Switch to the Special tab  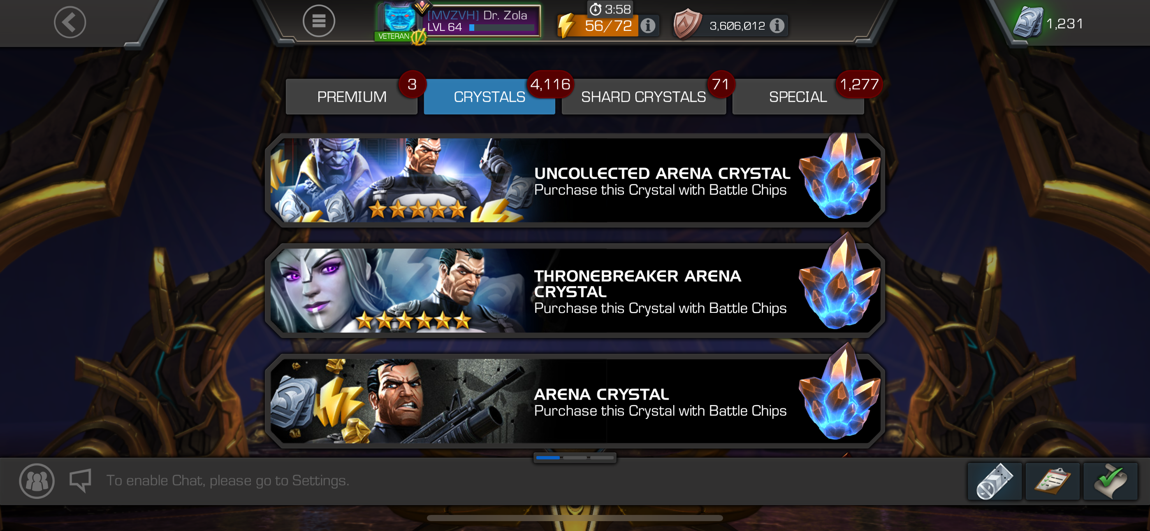coord(798,97)
